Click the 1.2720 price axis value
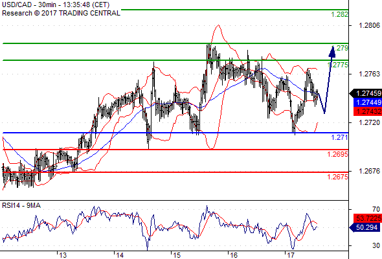 point(369,122)
